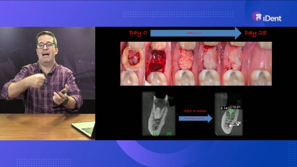Open the last photo showing healed gum
This screenshot has height=167, width=297.
[x=258, y=64]
